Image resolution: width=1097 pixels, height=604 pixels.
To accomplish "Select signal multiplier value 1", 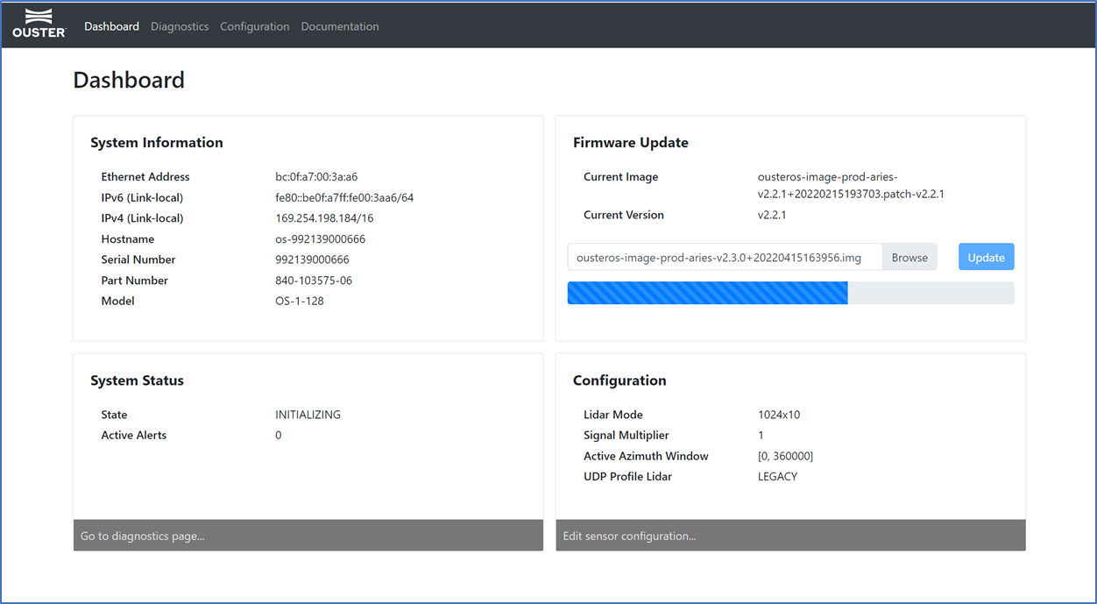I will [761, 435].
